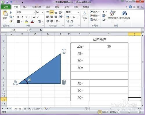Switch to the 插入 Insert tab

click(x=25, y=7)
